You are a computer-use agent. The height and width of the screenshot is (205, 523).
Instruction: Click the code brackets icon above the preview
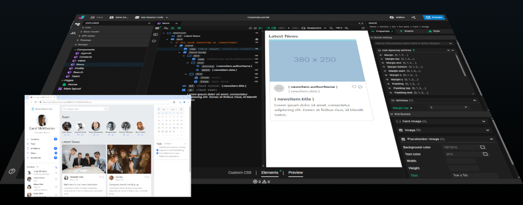[360, 24]
